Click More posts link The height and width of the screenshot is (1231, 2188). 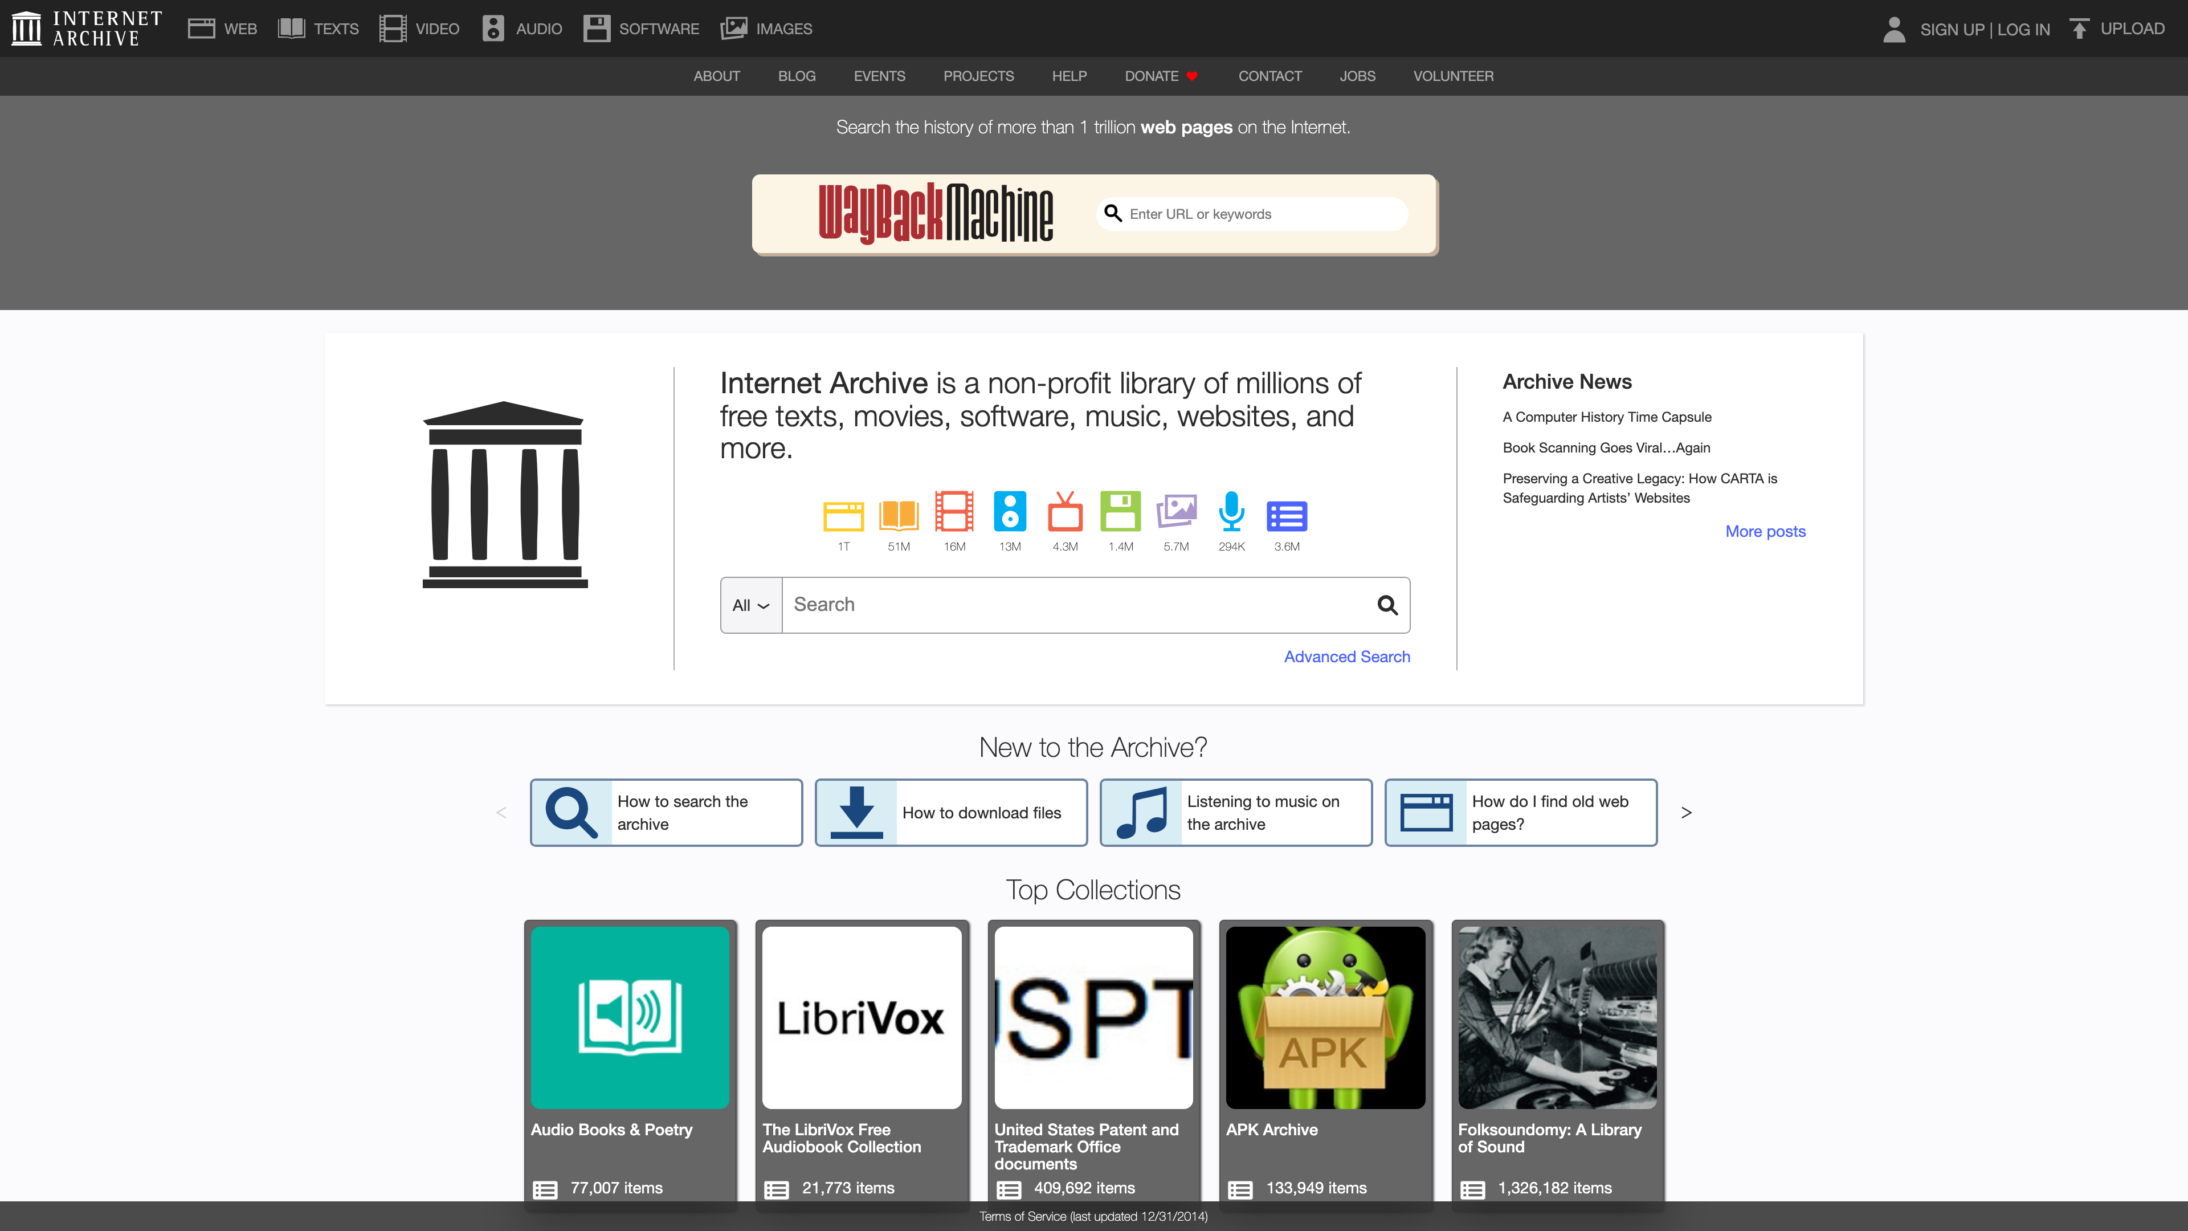pos(1765,532)
